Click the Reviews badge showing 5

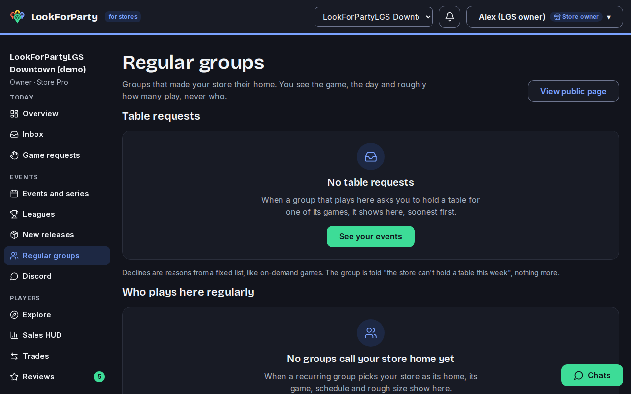pyautogui.click(x=99, y=377)
